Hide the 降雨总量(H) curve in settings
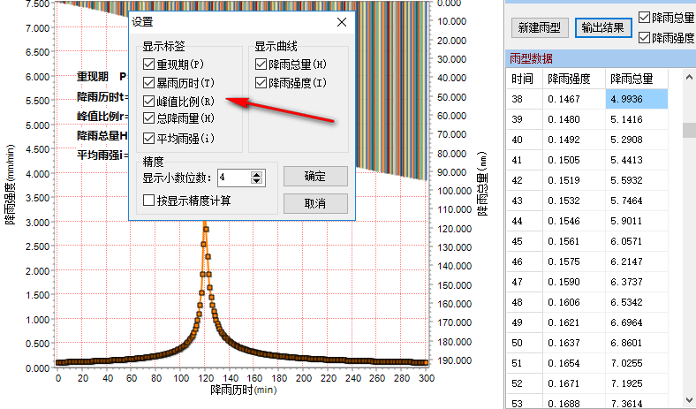696x409 pixels. [x=261, y=64]
